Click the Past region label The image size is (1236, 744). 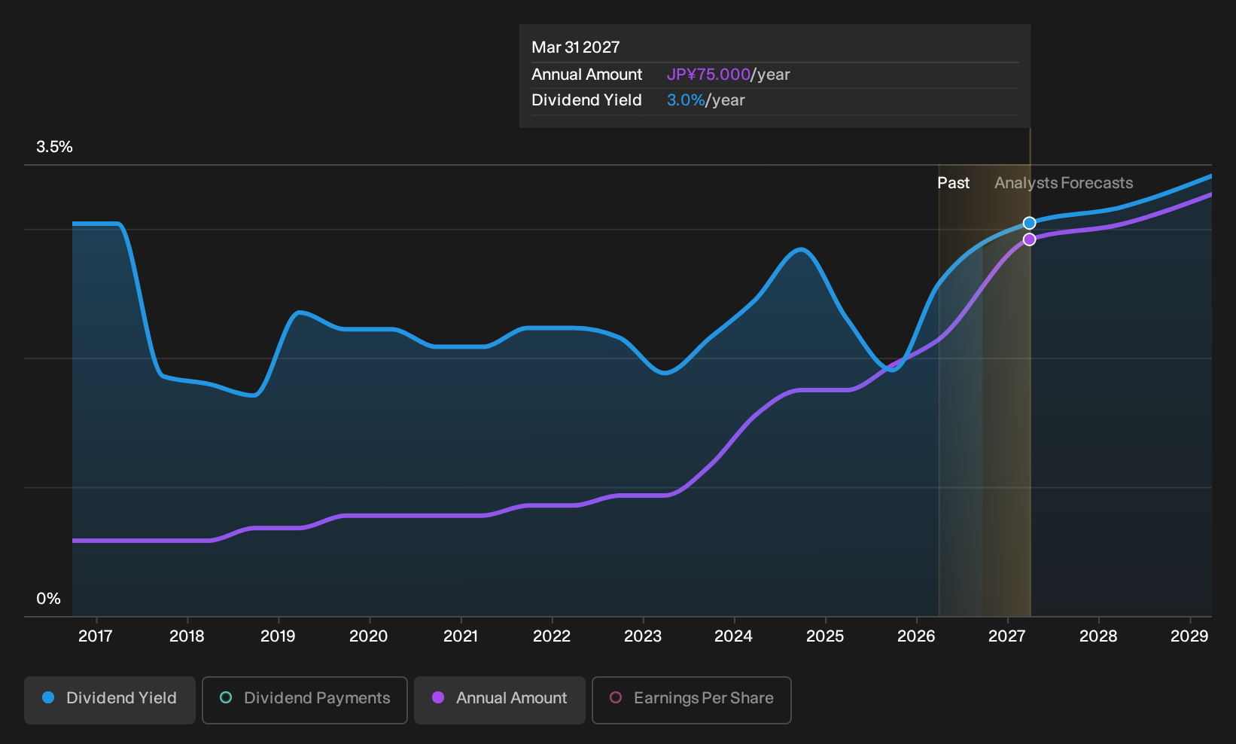click(x=953, y=183)
